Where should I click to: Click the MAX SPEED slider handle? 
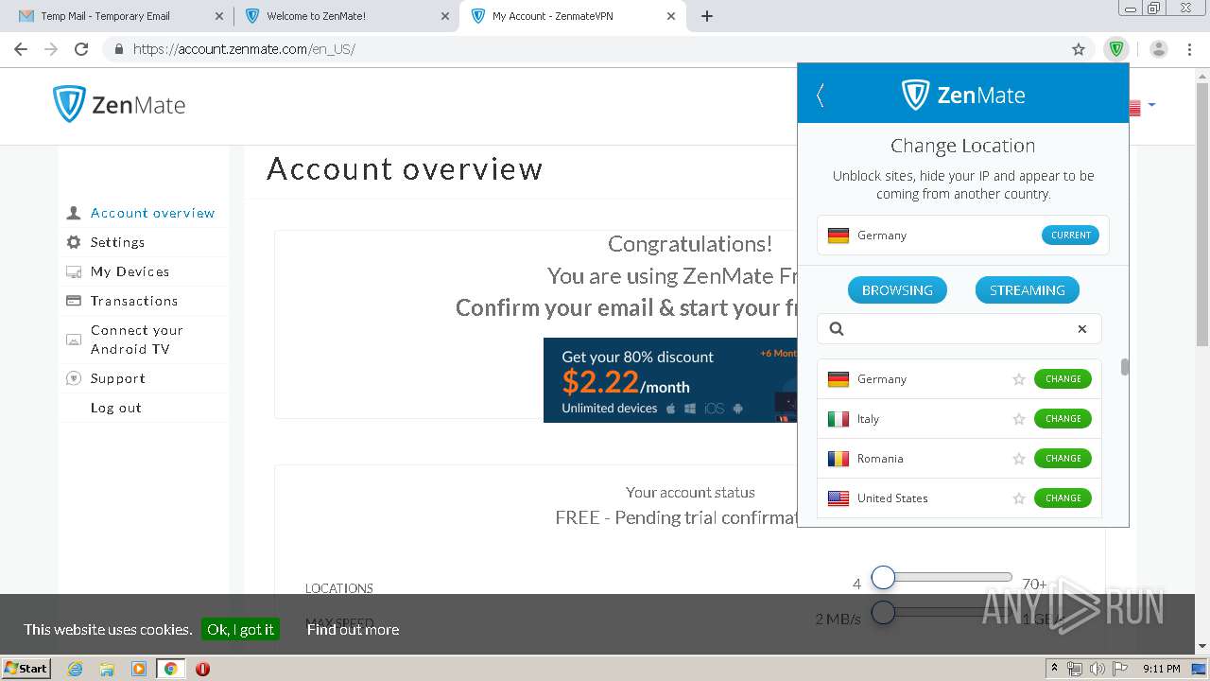pyautogui.click(x=883, y=613)
